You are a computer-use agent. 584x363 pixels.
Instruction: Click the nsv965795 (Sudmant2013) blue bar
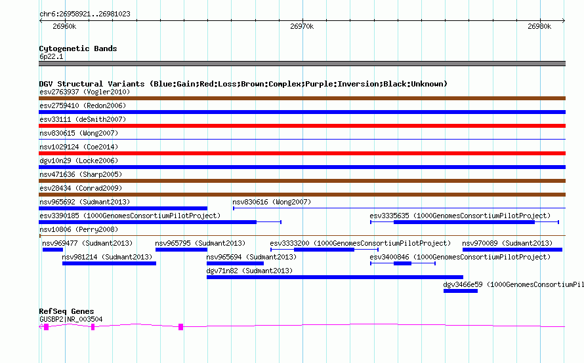click(181, 250)
